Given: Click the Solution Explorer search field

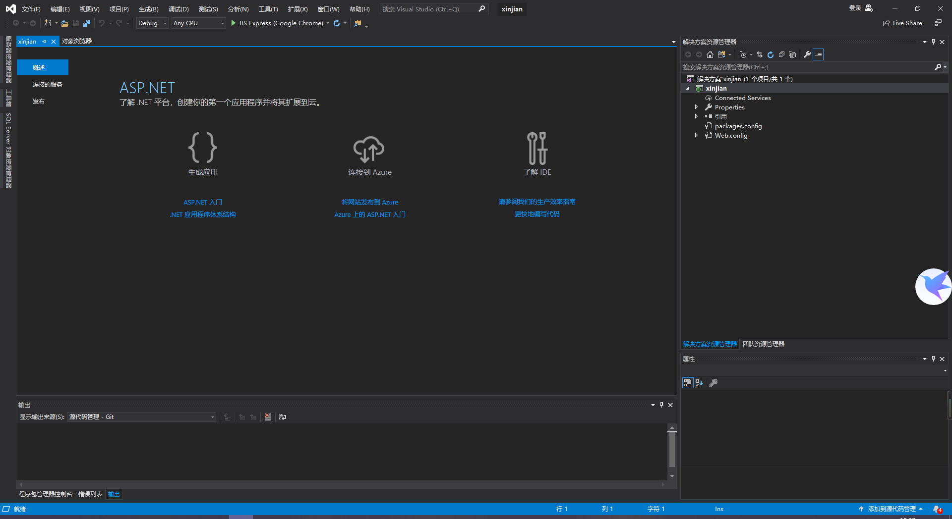Looking at the screenshot, I should [807, 67].
